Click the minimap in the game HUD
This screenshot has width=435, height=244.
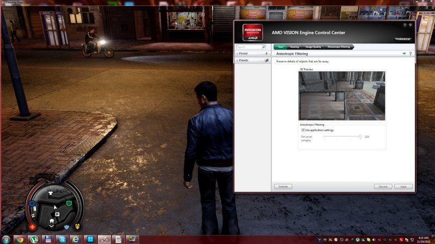coord(54,208)
